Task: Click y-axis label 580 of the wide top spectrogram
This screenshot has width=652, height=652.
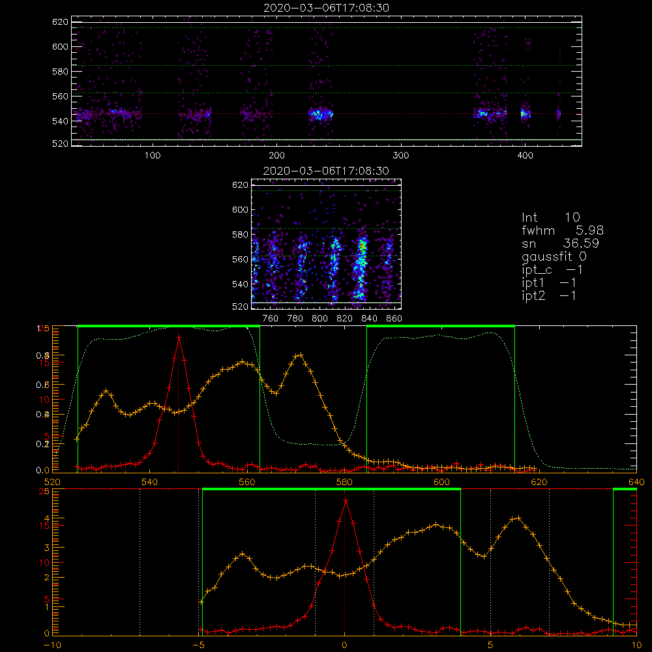Action: (x=60, y=72)
